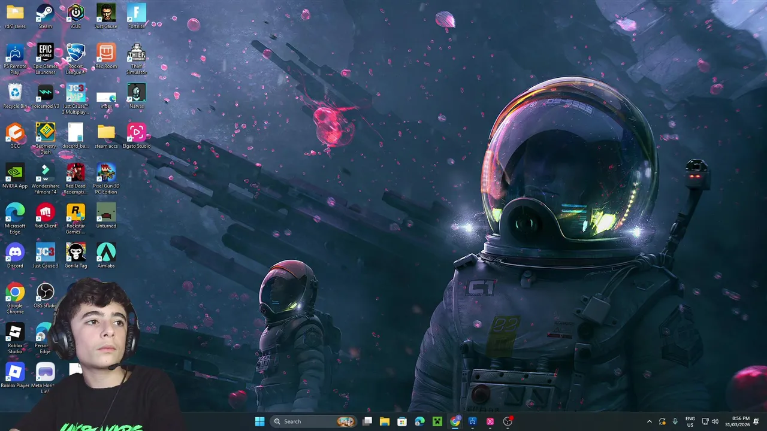Open Microsoft Edge desktop shortcut
This screenshot has width=767, height=431.
pos(15,218)
